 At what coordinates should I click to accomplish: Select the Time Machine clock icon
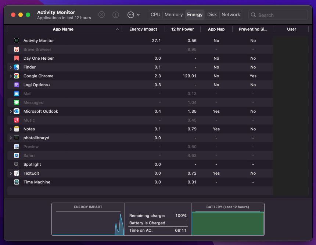(17, 182)
